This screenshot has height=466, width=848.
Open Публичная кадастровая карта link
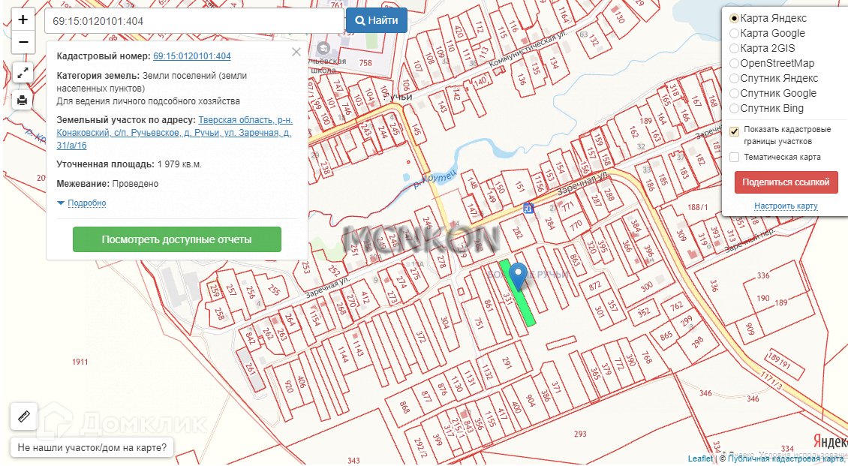(785, 459)
